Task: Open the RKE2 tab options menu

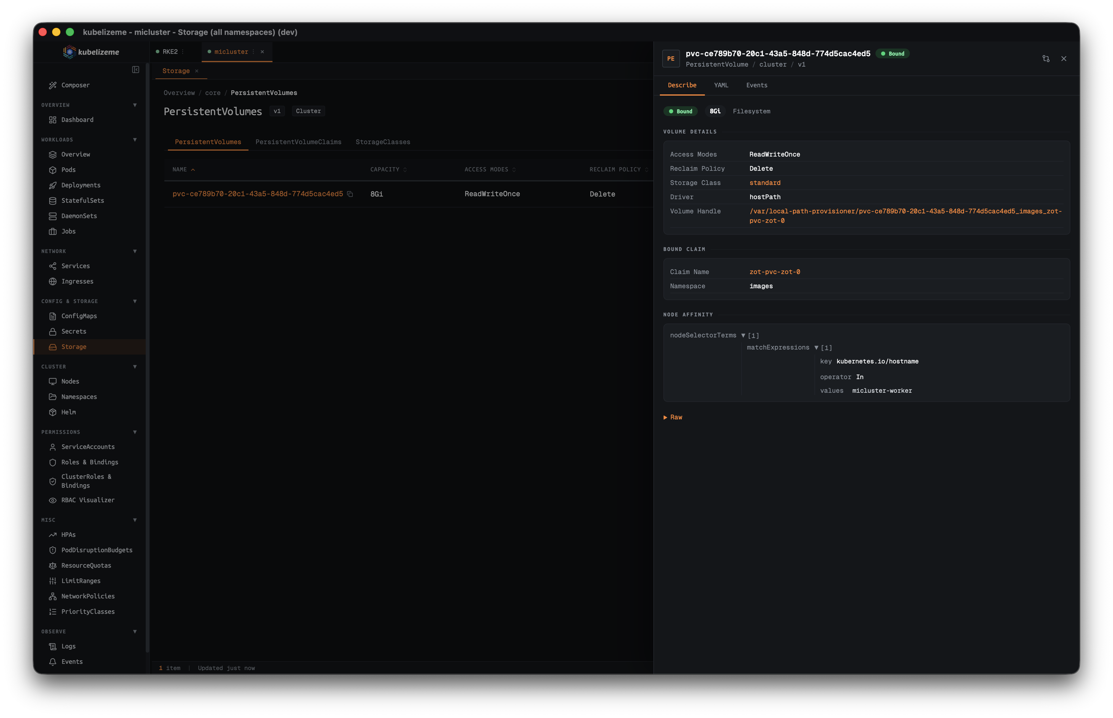Action: click(183, 52)
